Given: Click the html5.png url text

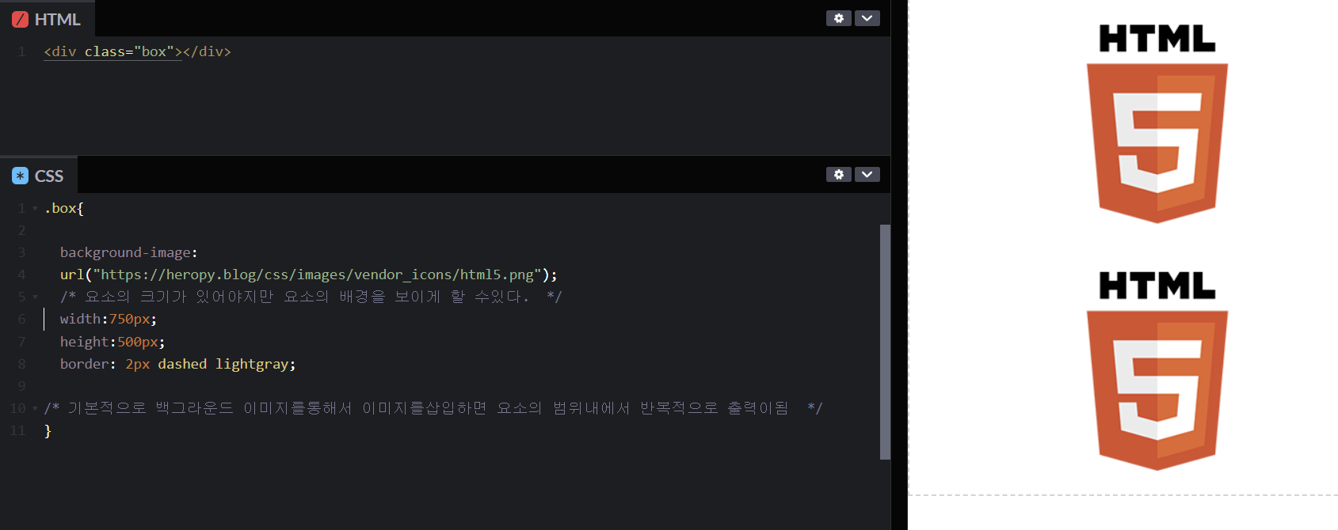Looking at the screenshot, I should [x=309, y=274].
